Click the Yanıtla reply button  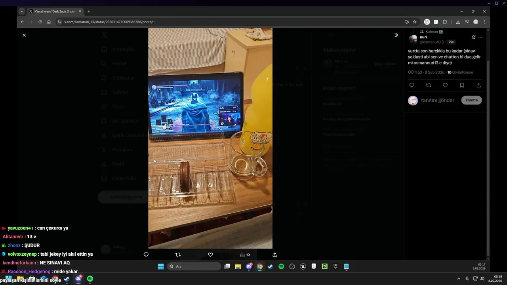[471, 100]
